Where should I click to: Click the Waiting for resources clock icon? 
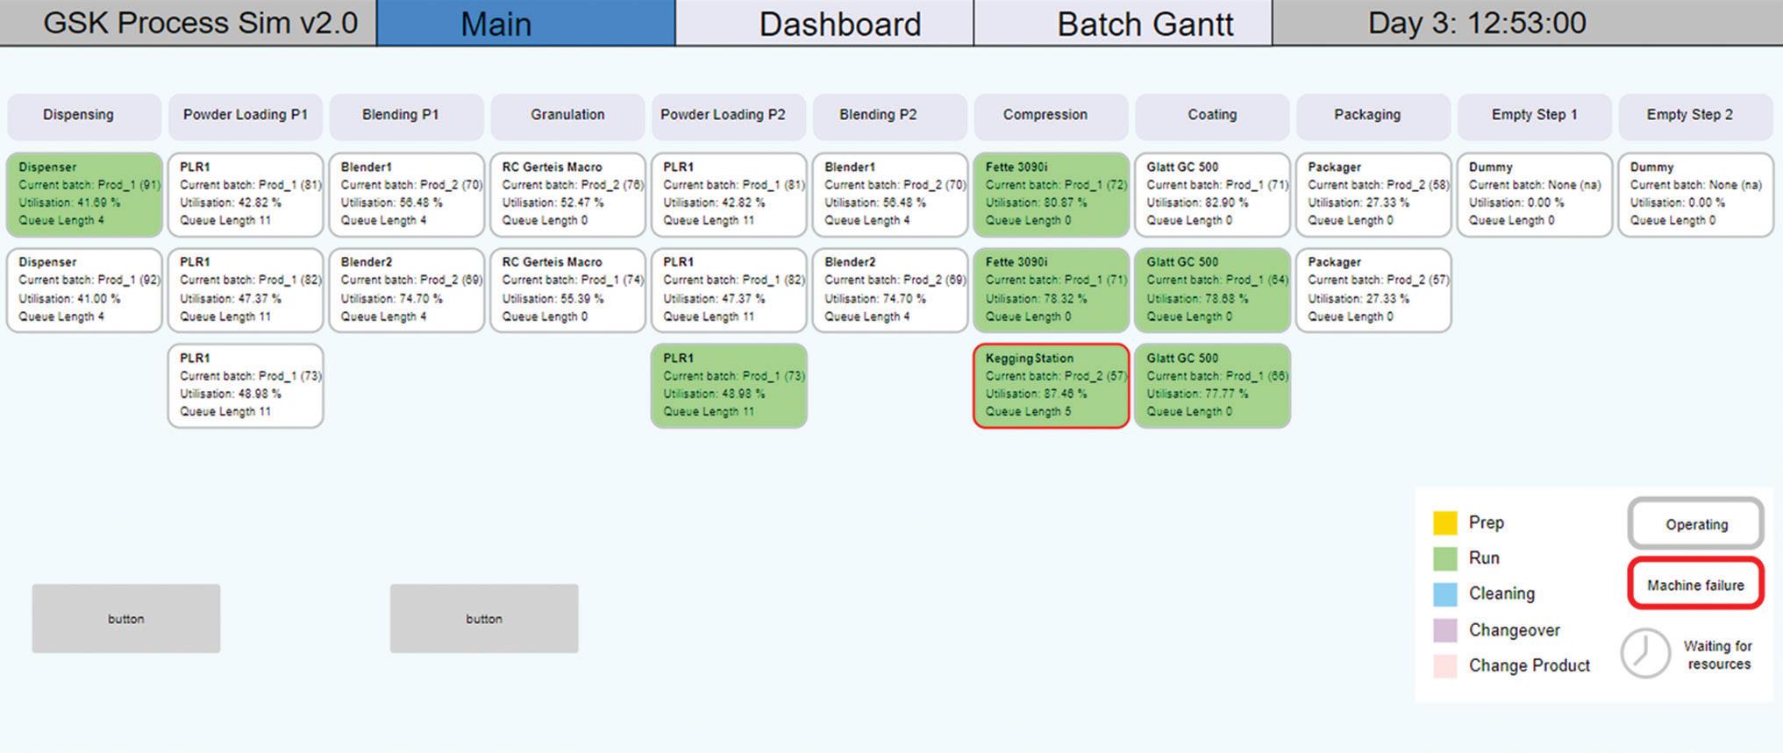1644,653
